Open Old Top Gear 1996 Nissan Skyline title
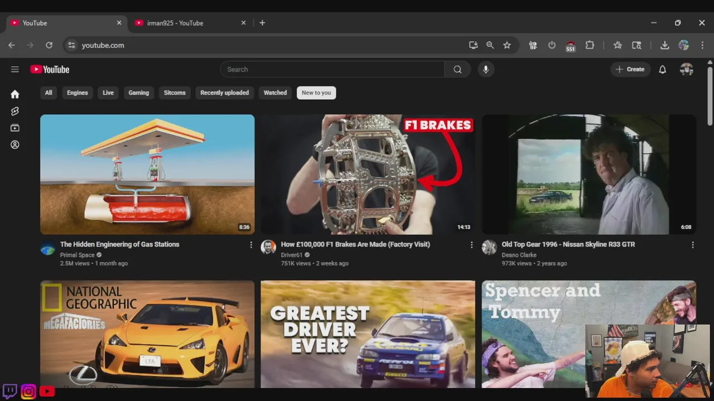Screen dimensions: 714x401 [x=568, y=244]
